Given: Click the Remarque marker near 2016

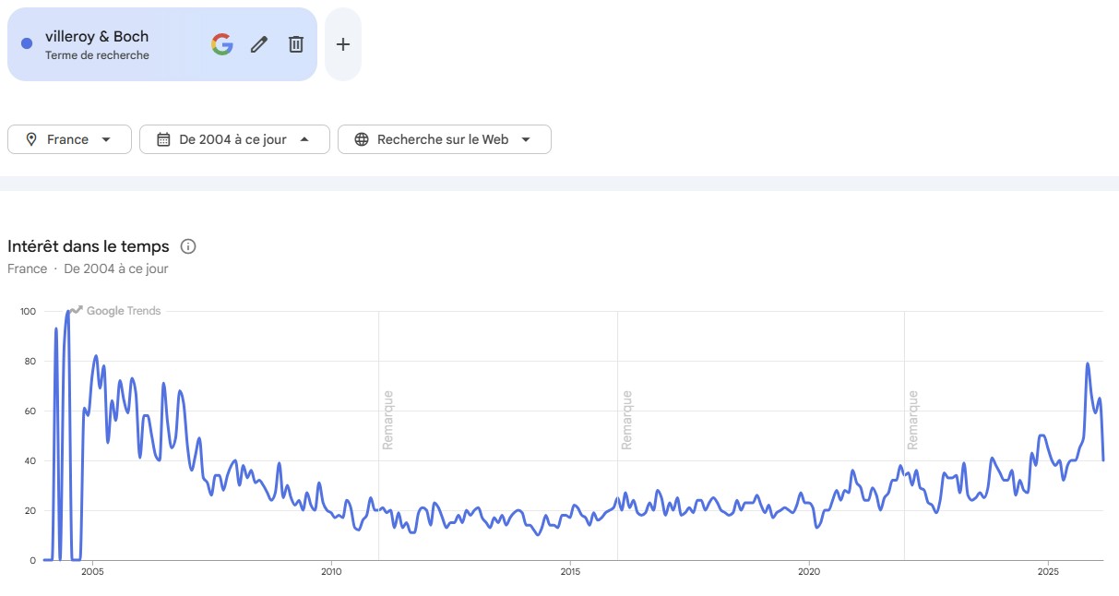Looking at the screenshot, I should tap(627, 420).
